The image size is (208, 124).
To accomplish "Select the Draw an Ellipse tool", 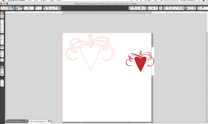I will pyautogui.click(x=2, y=31).
